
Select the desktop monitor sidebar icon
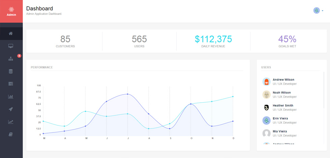click(x=11, y=46)
